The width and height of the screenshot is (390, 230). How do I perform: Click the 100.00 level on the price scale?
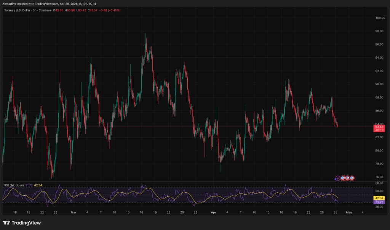click(x=379, y=18)
